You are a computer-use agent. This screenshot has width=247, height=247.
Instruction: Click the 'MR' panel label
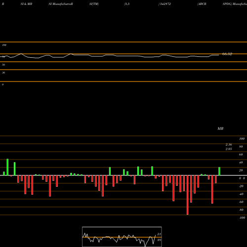click(220, 128)
